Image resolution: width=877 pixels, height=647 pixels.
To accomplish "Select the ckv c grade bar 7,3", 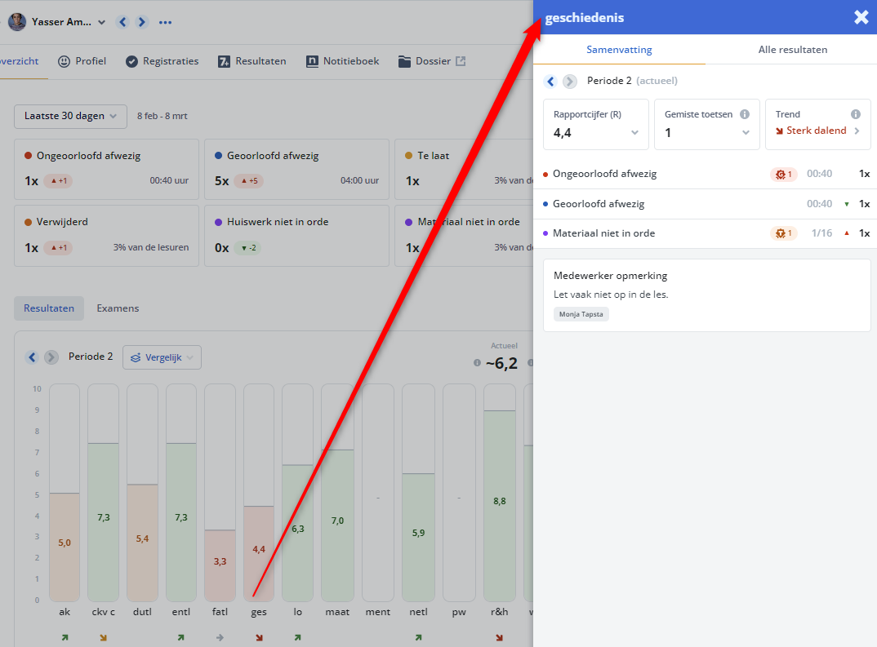I will (x=104, y=522).
